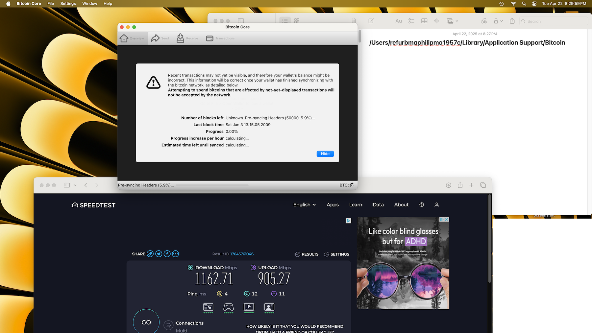The image size is (592, 333).
Task: Click the Bitcoin data directory path in note
Action: coord(467,43)
